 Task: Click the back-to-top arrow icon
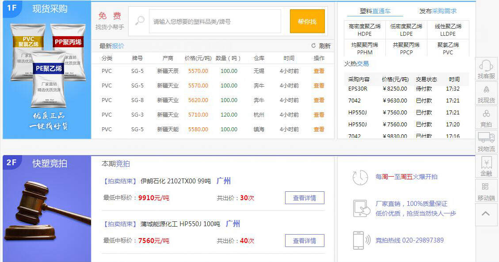pyautogui.click(x=486, y=214)
